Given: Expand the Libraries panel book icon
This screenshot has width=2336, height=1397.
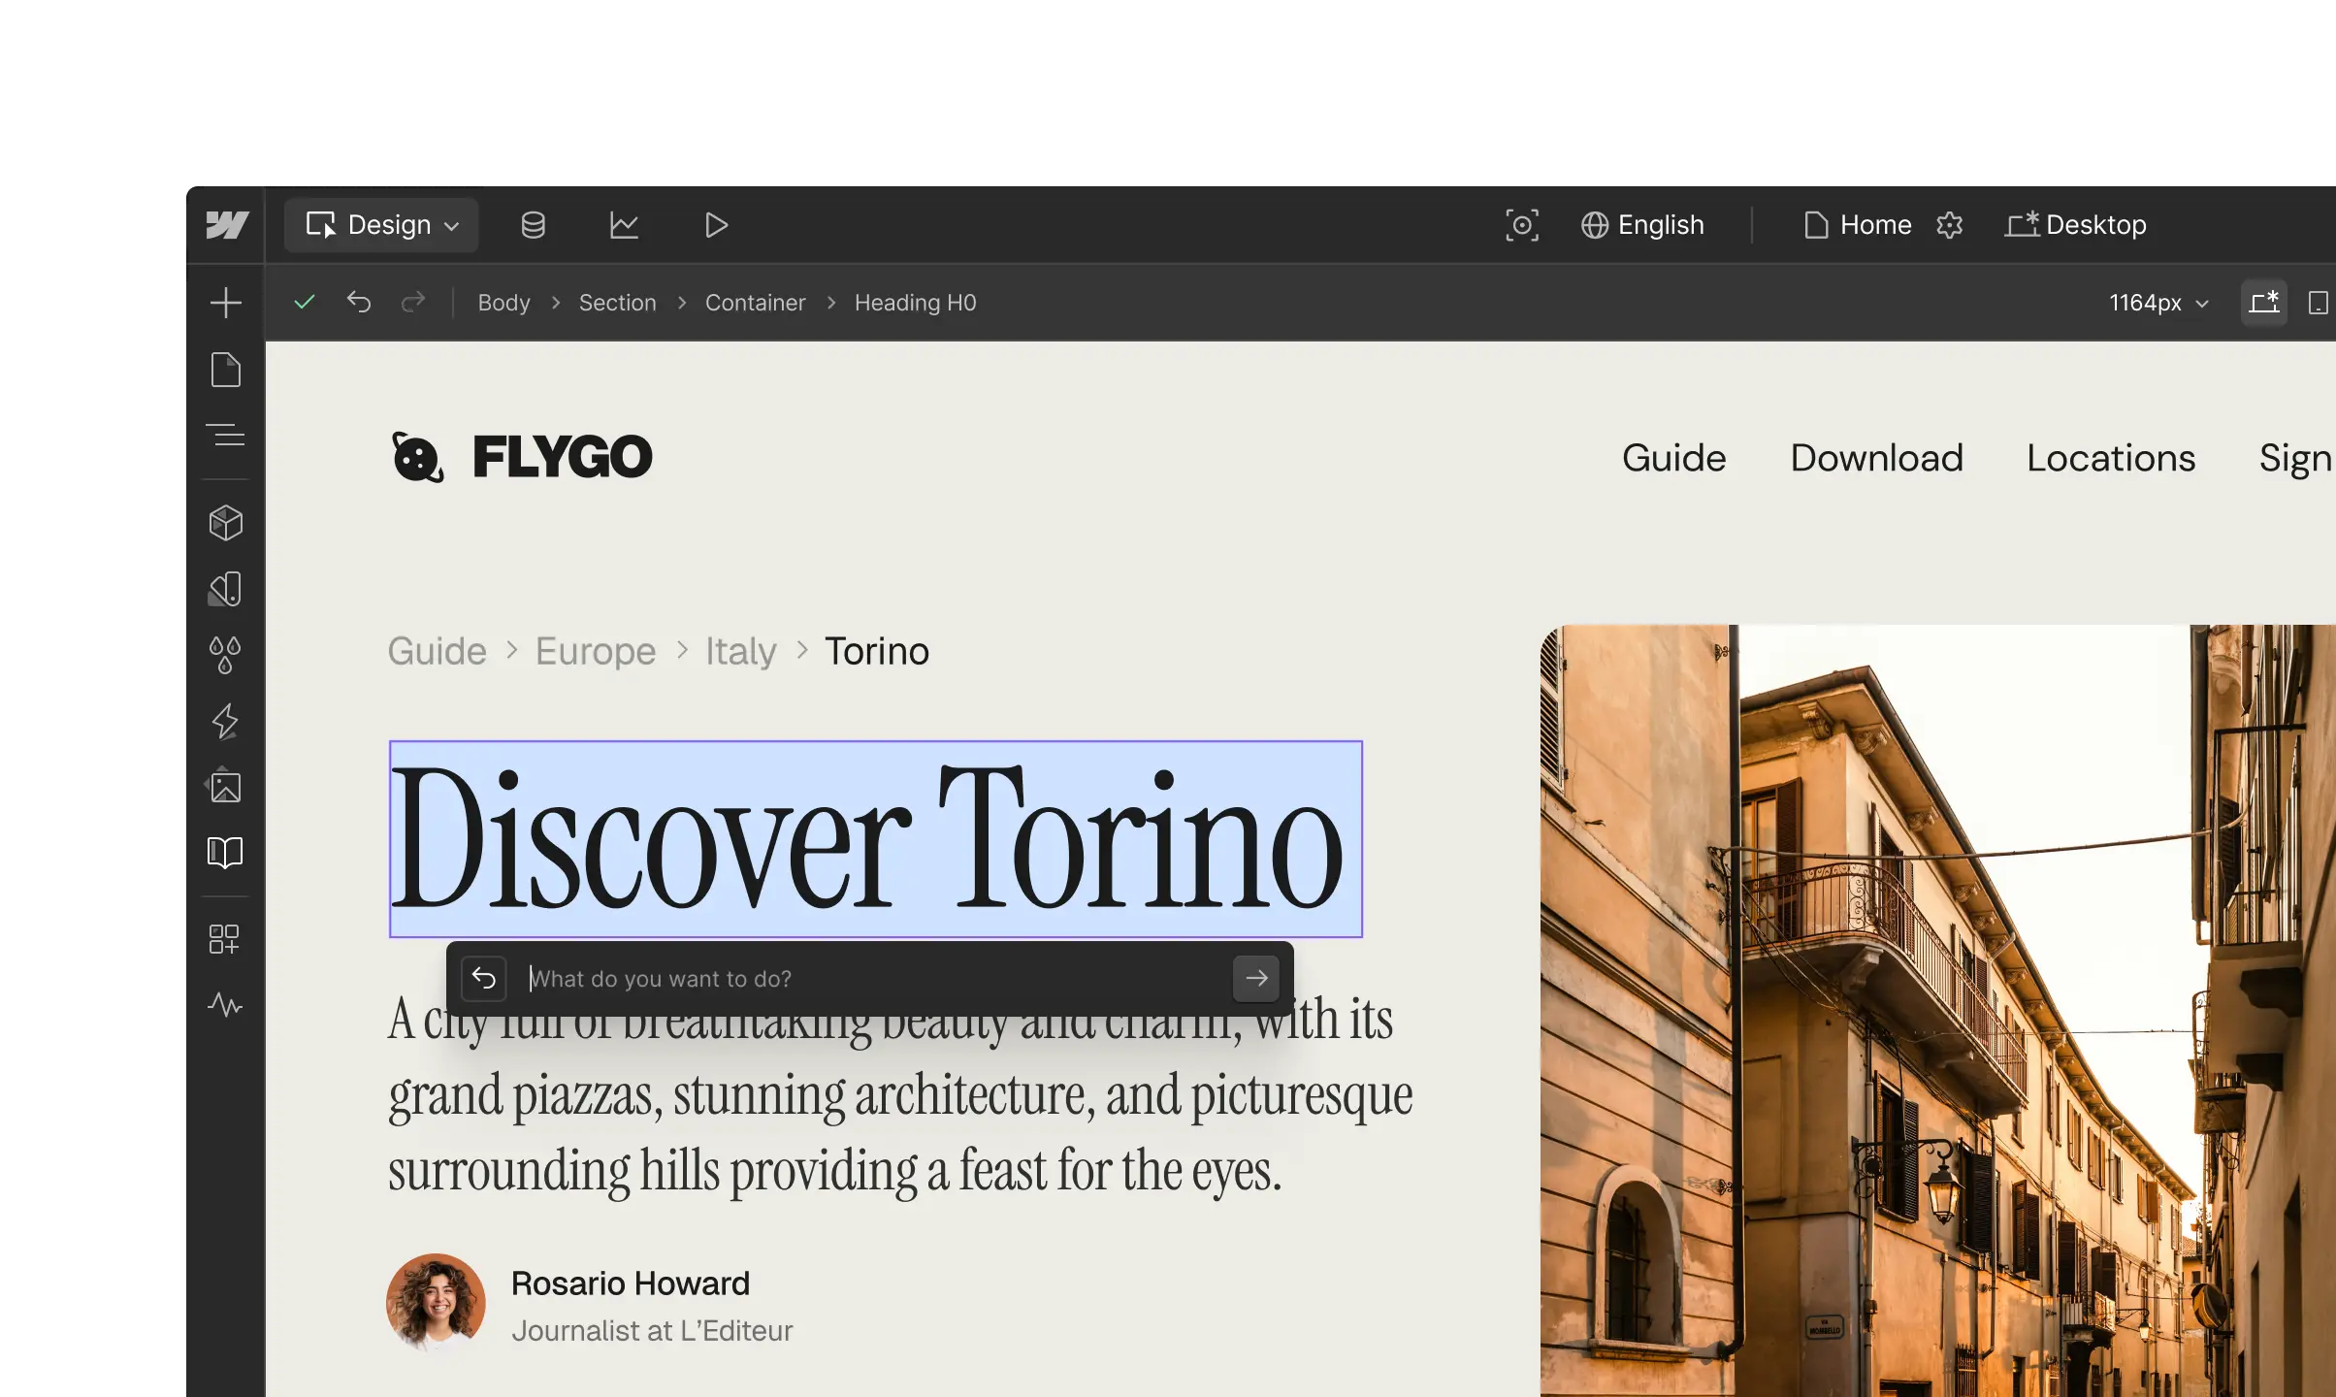Looking at the screenshot, I should pos(225,852).
